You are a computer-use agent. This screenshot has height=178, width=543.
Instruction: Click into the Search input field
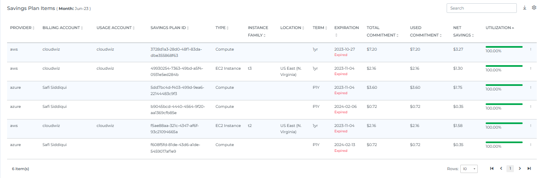pyautogui.click(x=481, y=8)
